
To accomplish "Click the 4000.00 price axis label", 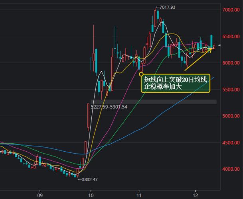I will coord(231,169).
